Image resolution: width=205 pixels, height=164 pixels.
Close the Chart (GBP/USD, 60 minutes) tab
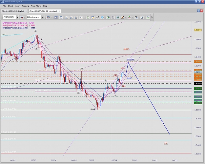[x=59, y=11]
